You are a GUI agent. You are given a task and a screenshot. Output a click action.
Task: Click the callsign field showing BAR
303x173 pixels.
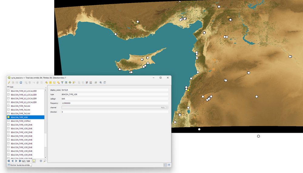pos(115,99)
